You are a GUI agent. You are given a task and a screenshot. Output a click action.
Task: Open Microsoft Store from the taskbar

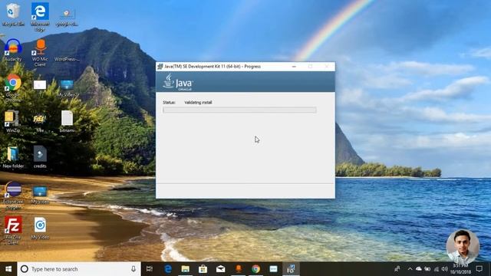coord(203,269)
